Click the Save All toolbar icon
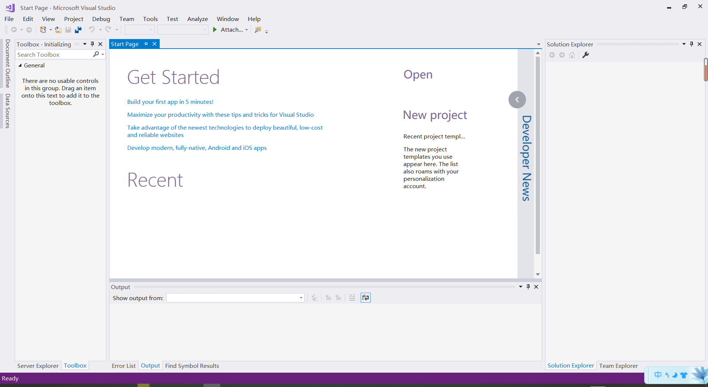 point(78,30)
